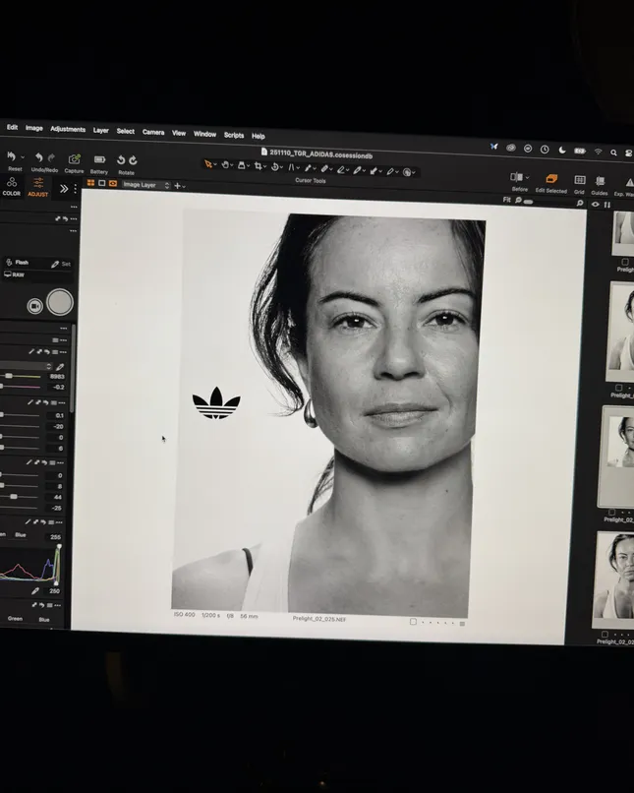Screen dimensions: 634x793
Task: Select the Straighten rotation cursor tool
Action: pyautogui.click(x=275, y=166)
